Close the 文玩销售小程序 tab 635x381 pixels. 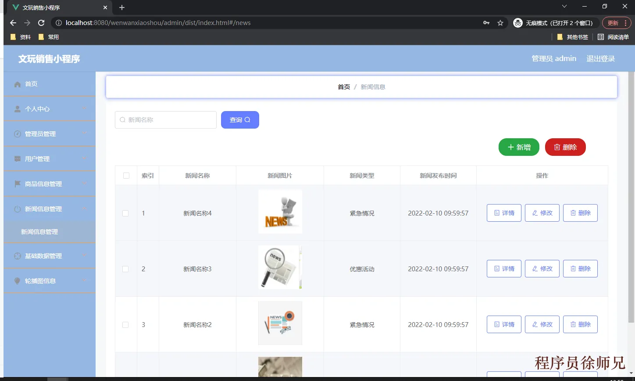pyautogui.click(x=105, y=7)
